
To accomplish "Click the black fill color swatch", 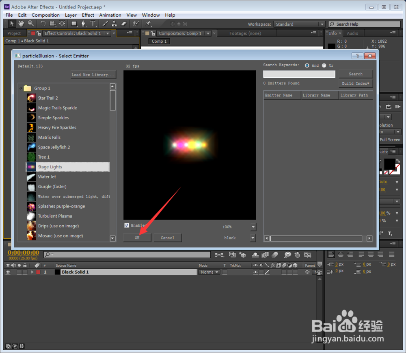I will pyautogui.click(x=389, y=164).
